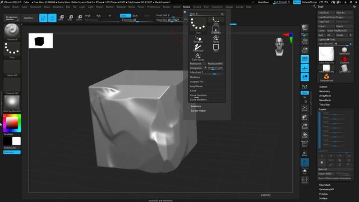This screenshot has height=202, width=359.
Task: Click the large cube tool thumbnail in Tool panel
Action: pos(326,54)
